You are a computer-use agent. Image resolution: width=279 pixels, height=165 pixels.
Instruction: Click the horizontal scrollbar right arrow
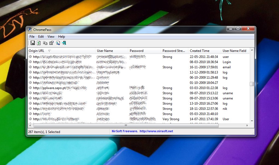coord(247,125)
